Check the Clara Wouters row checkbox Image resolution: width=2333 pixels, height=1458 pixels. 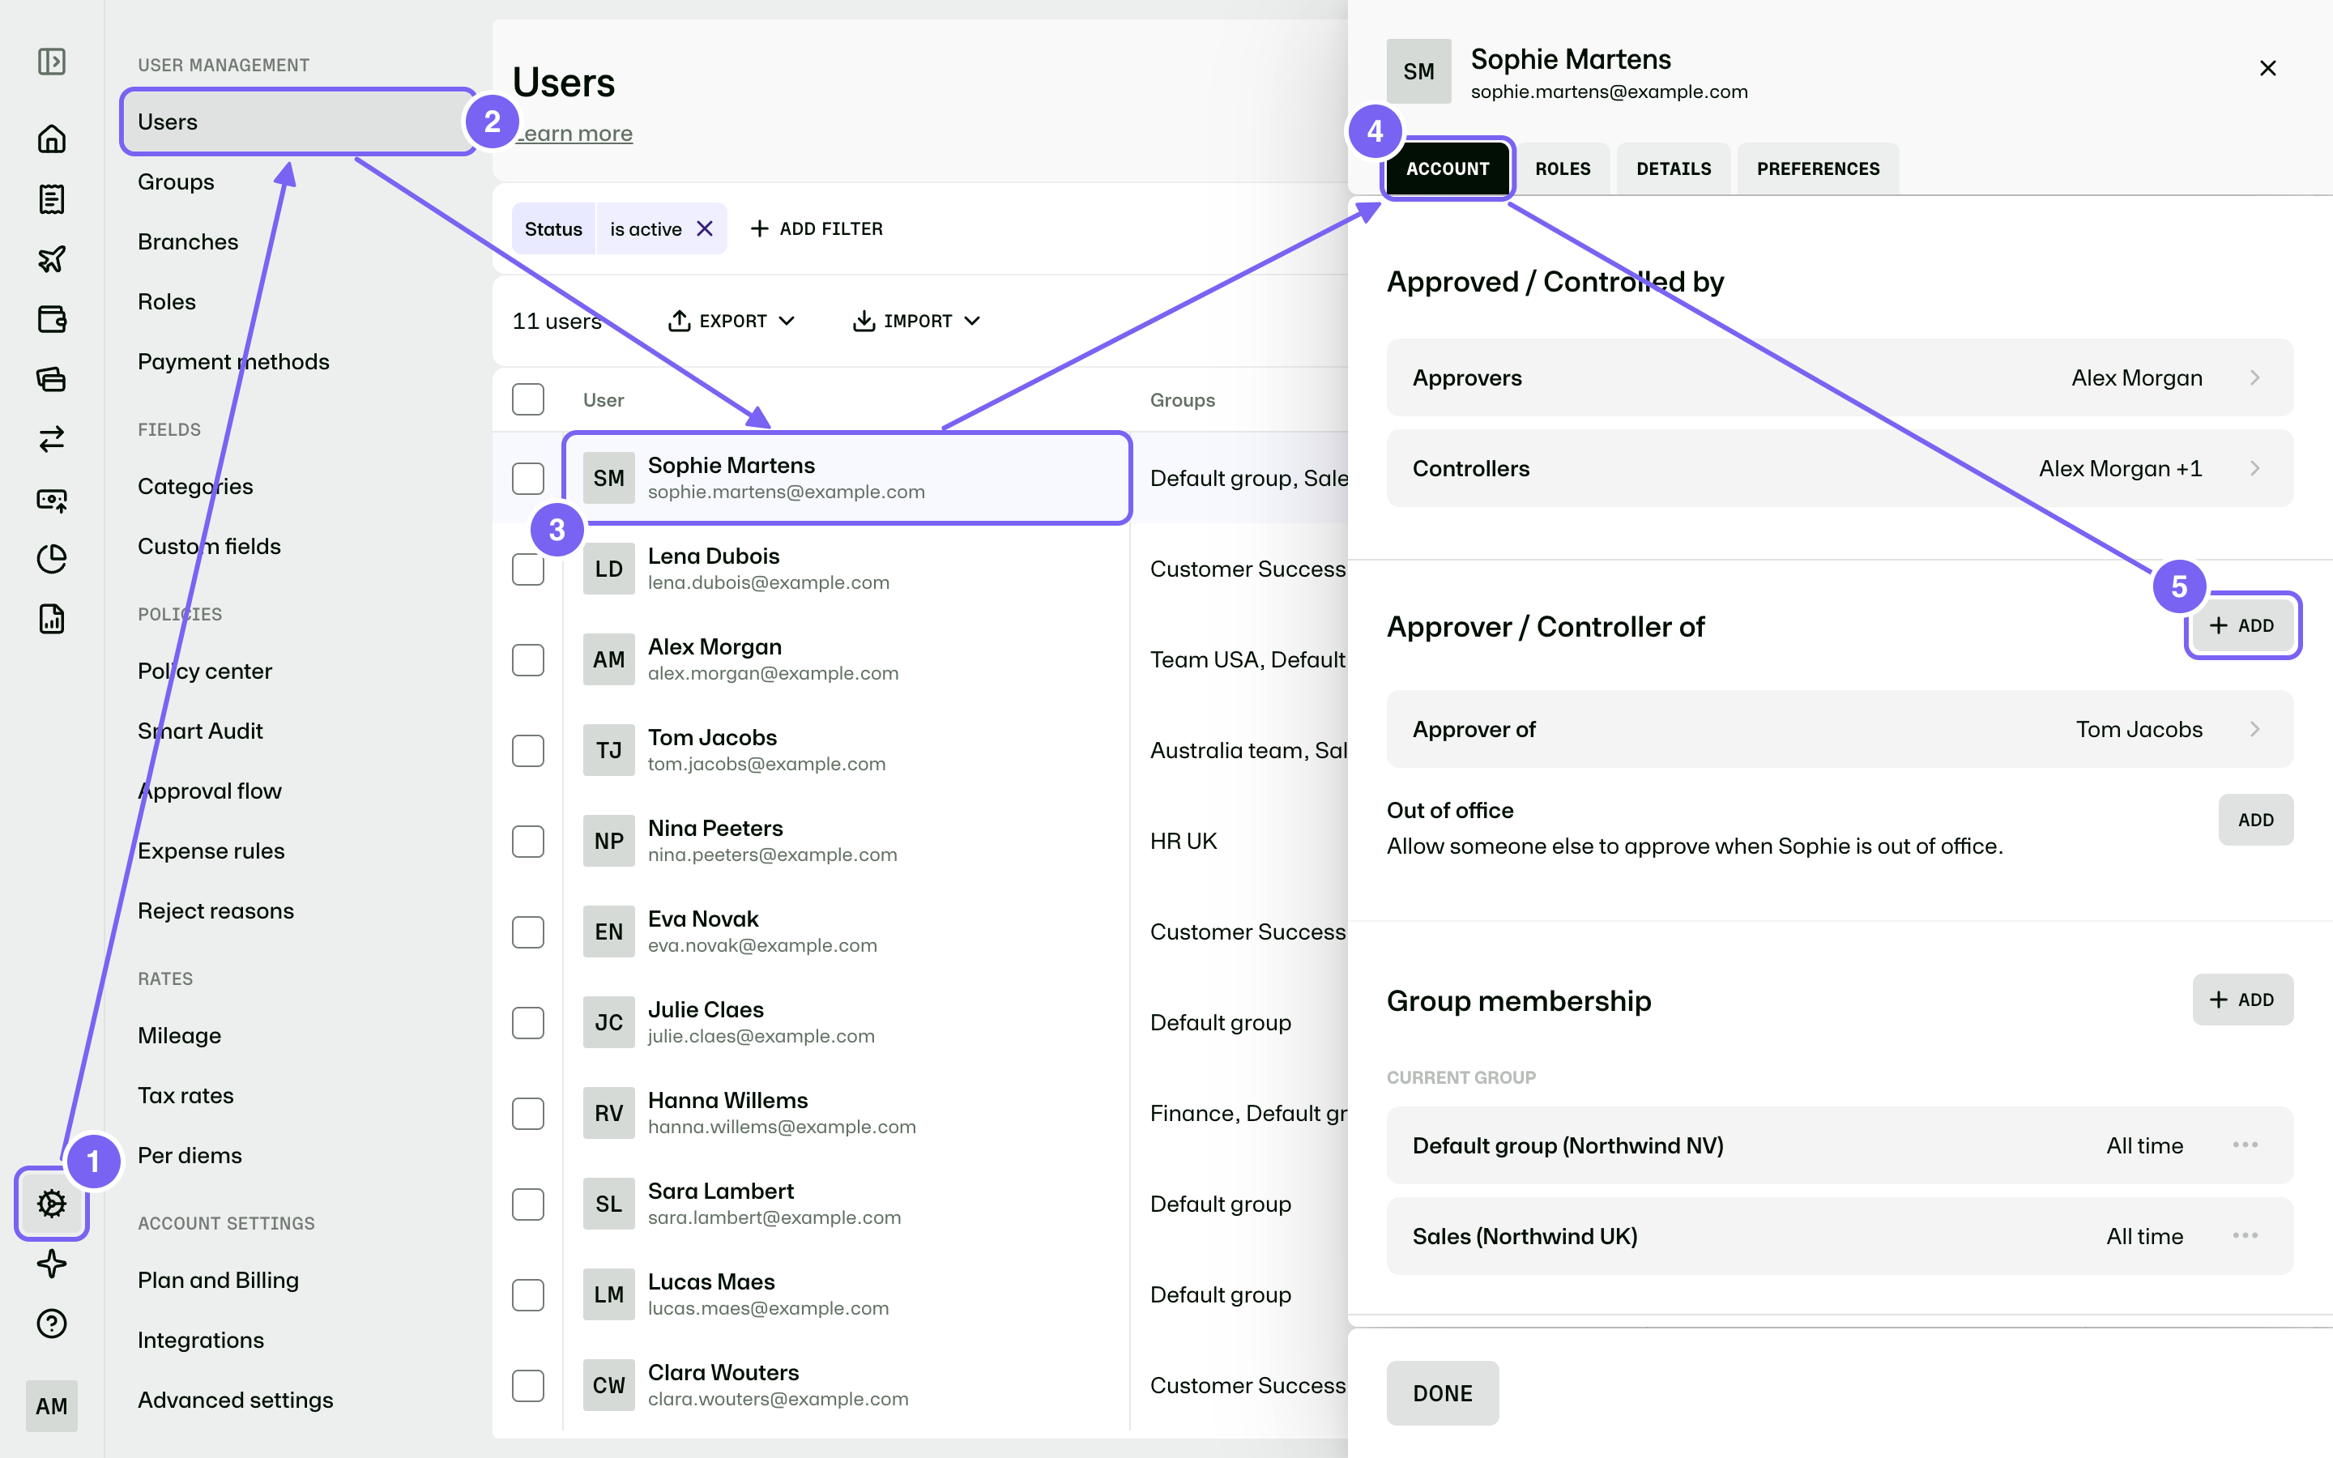[527, 1386]
